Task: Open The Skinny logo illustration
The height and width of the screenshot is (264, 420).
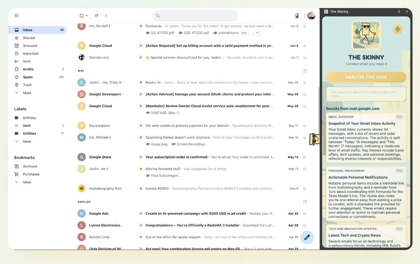Action: tap(366, 35)
